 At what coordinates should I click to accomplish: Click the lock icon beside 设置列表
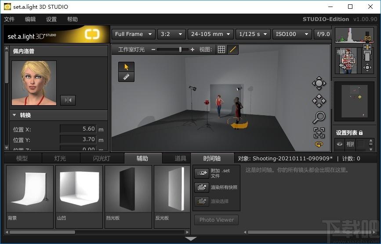point(361,133)
